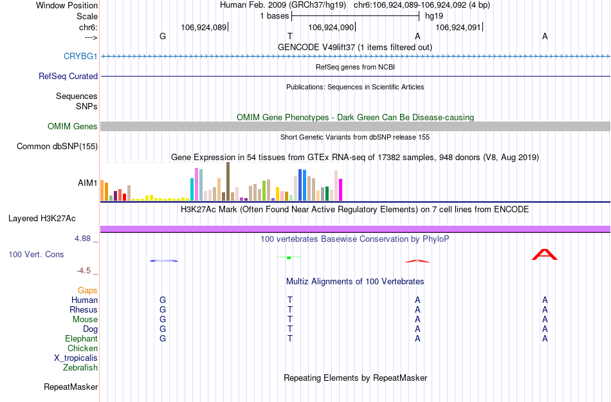This screenshot has width=611, height=402.
Task: Click the RepeatMasker track label
Action: 71,387
